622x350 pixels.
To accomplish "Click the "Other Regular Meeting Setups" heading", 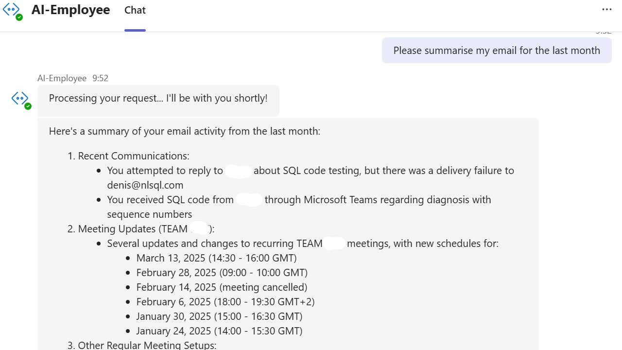I will coord(147,345).
